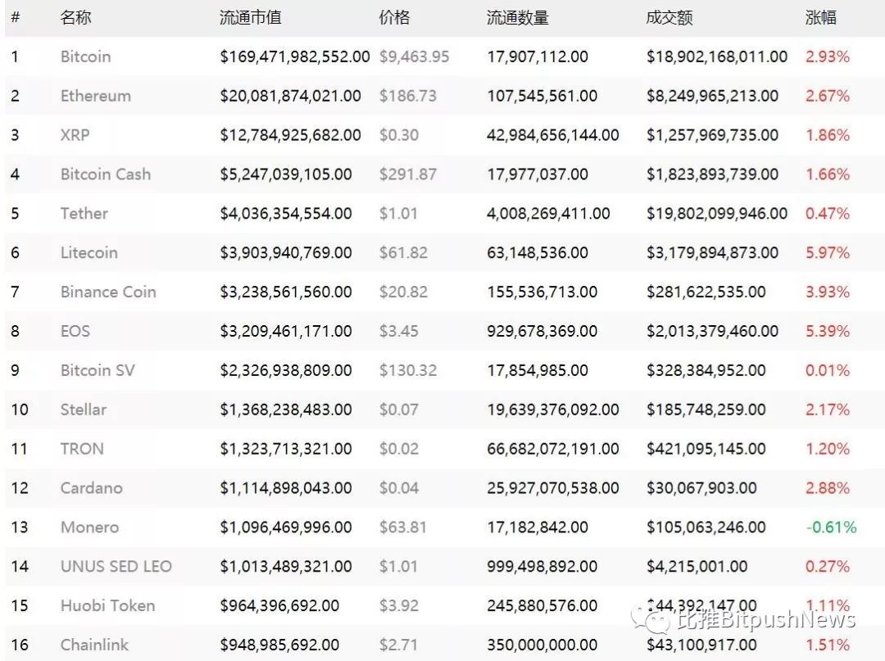
Task: Open the EOS coin link
Action: [x=75, y=332]
